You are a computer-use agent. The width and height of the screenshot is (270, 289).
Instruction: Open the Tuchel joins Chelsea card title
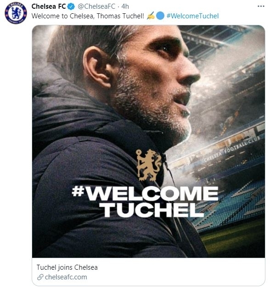tap(67, 267)
